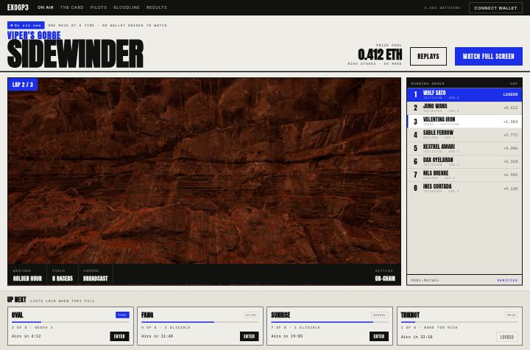The height and width of the screenshot is (350, 530).
Task: Click the TRIKNOT race title
Action: click(410, 315)
